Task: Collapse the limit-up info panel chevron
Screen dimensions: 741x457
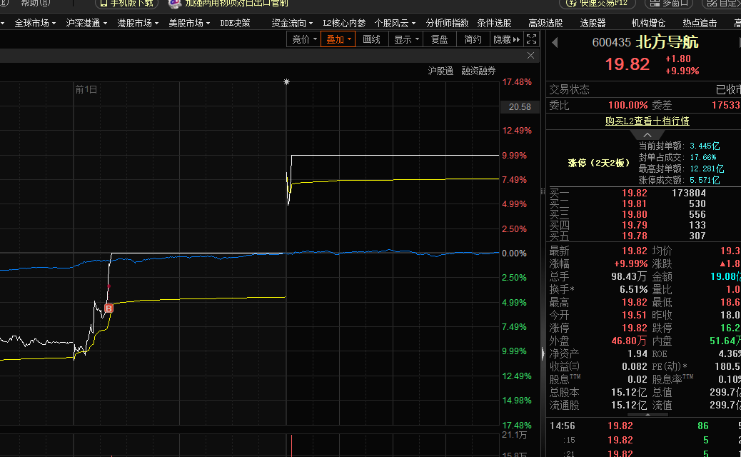Action: (647, 135)
